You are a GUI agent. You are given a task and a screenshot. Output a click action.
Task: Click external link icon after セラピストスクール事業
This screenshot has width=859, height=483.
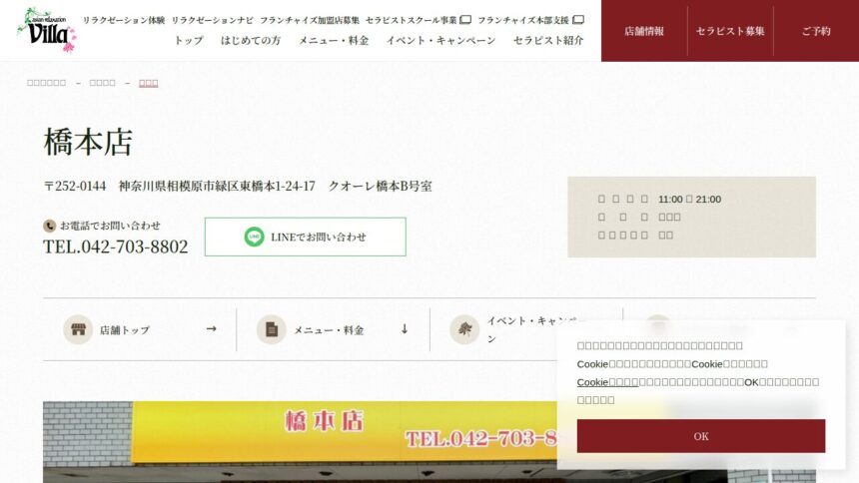465,20
